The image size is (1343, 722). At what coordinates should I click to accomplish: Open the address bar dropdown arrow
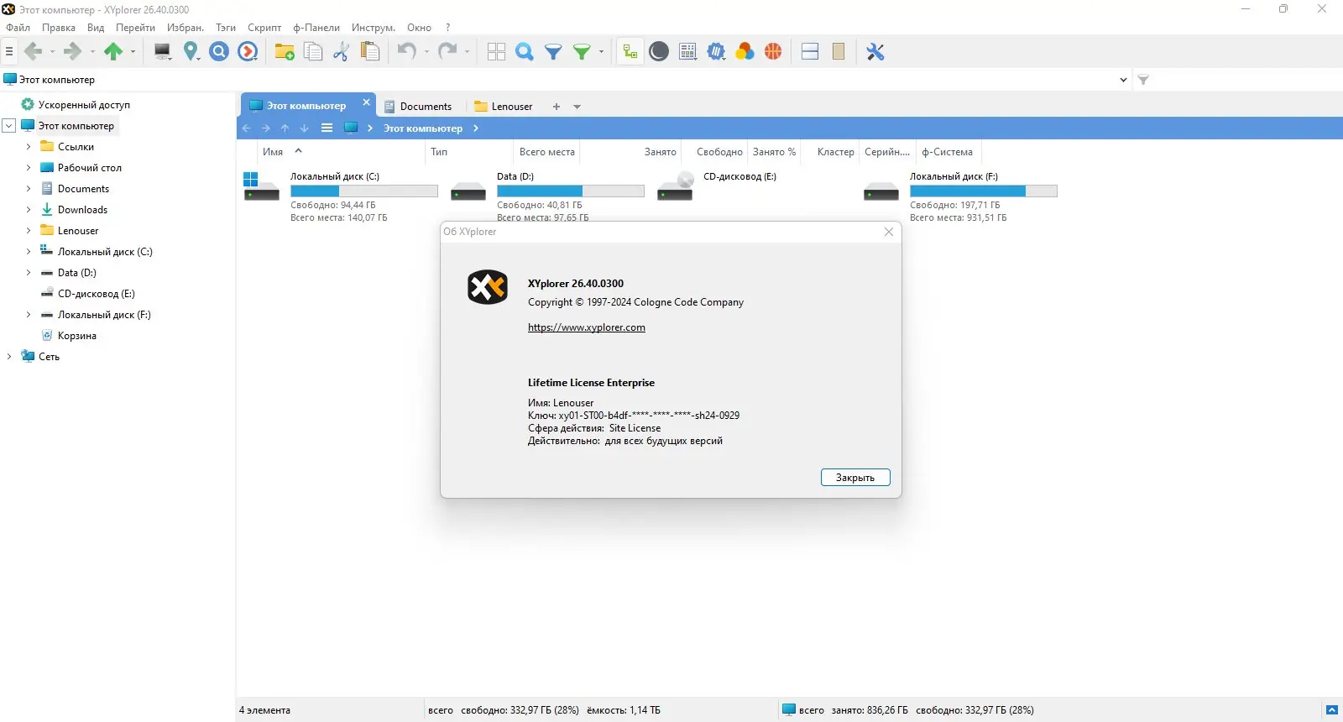pyautogui.click(x=1123, y=80)
